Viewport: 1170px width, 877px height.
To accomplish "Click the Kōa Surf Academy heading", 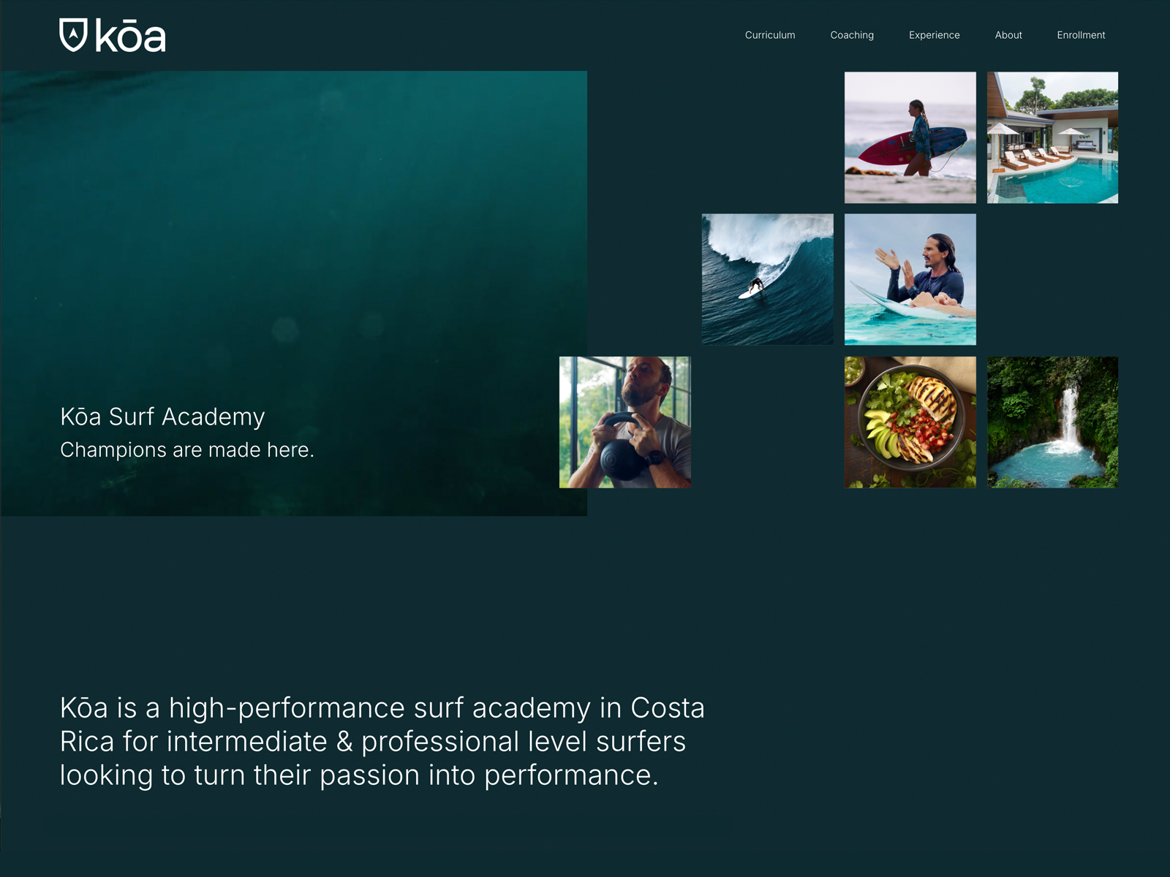I will pos(162,417).
